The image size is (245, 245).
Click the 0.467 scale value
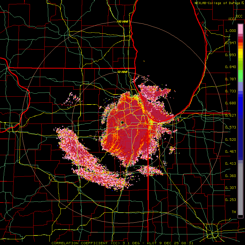(231, 152)
